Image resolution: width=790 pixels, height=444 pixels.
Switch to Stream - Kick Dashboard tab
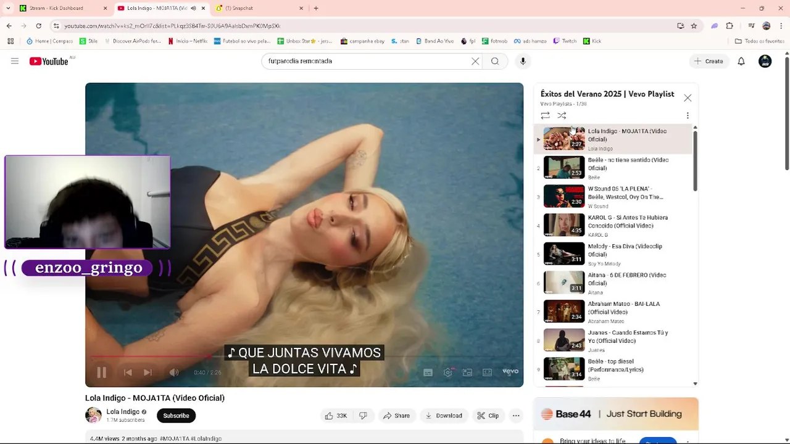pyautogui.click(x=62, y=8)
